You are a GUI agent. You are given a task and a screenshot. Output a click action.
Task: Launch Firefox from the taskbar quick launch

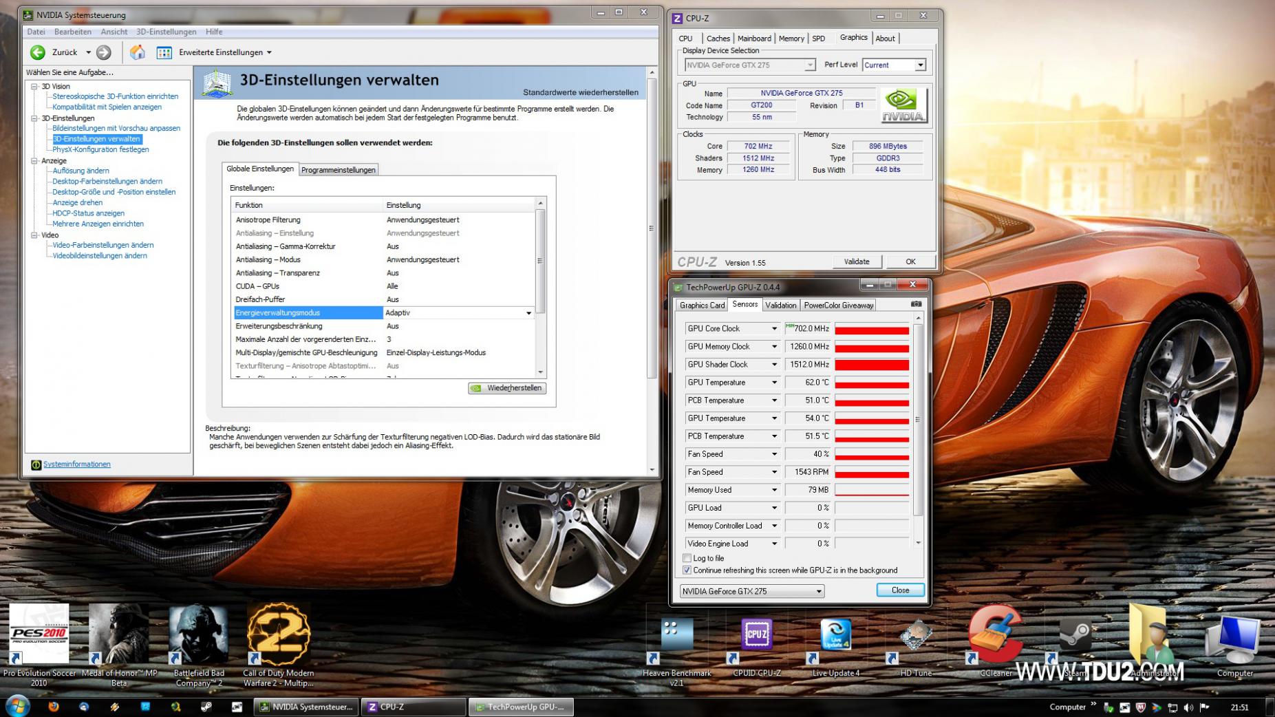coord(54,707)
